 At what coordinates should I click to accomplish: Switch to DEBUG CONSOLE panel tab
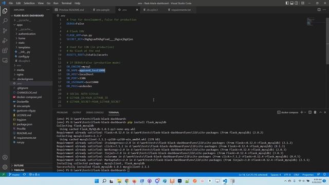(x=95, y=113)
